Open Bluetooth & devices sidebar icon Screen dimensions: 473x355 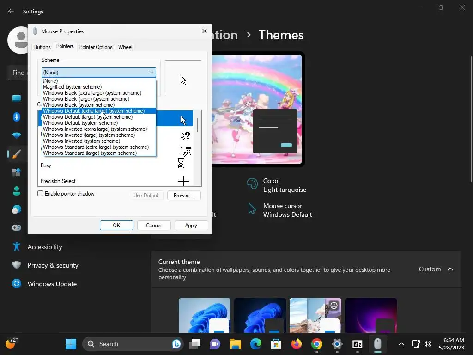[x=17, y=117]
